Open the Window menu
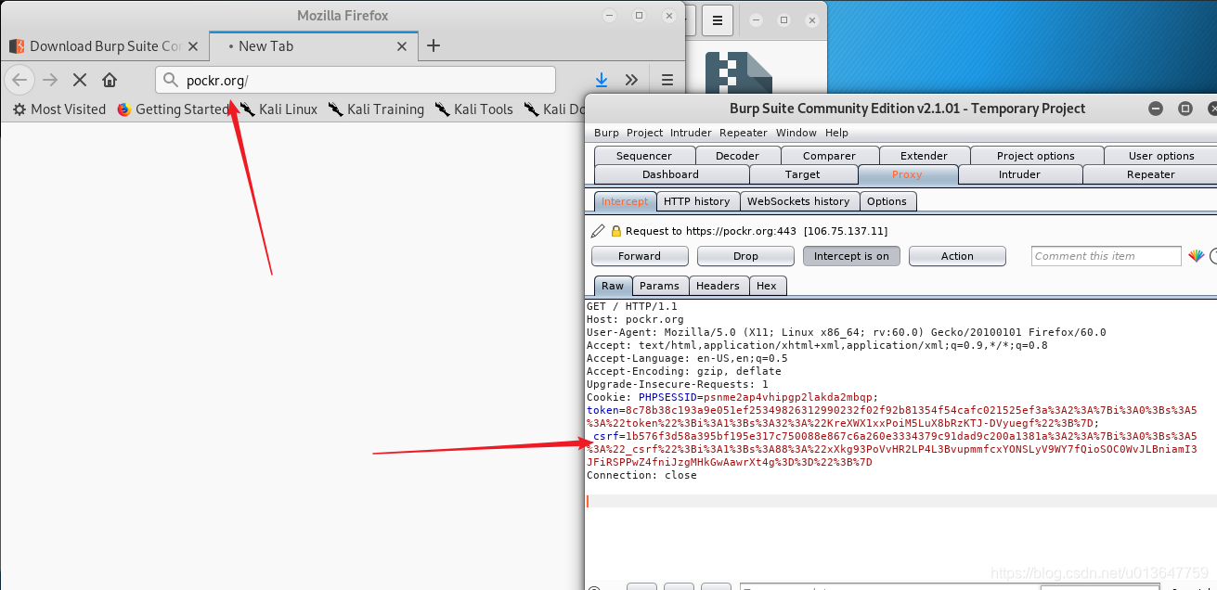The width and height of the screenshot is (1217, 590). click(796, 133)
